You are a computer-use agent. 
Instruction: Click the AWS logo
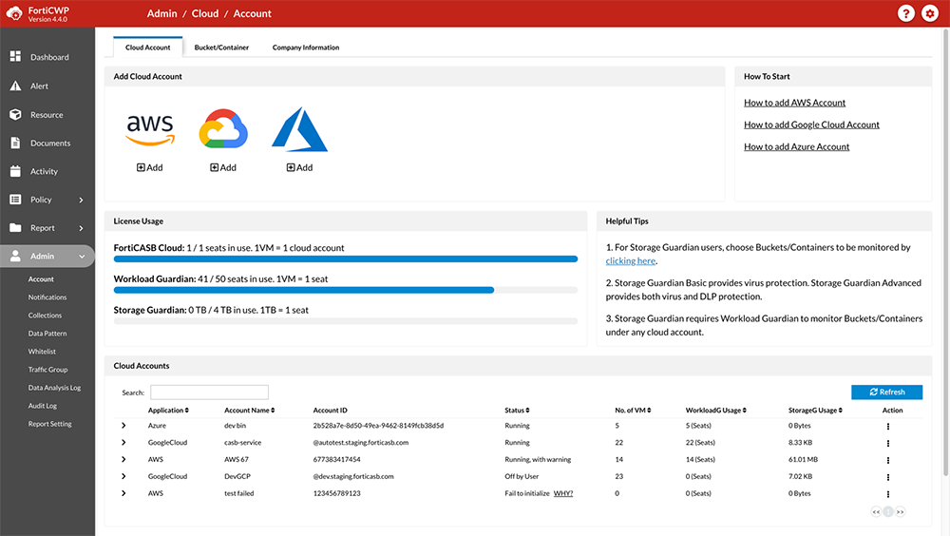pyautogui.click(x=150, y=130)
